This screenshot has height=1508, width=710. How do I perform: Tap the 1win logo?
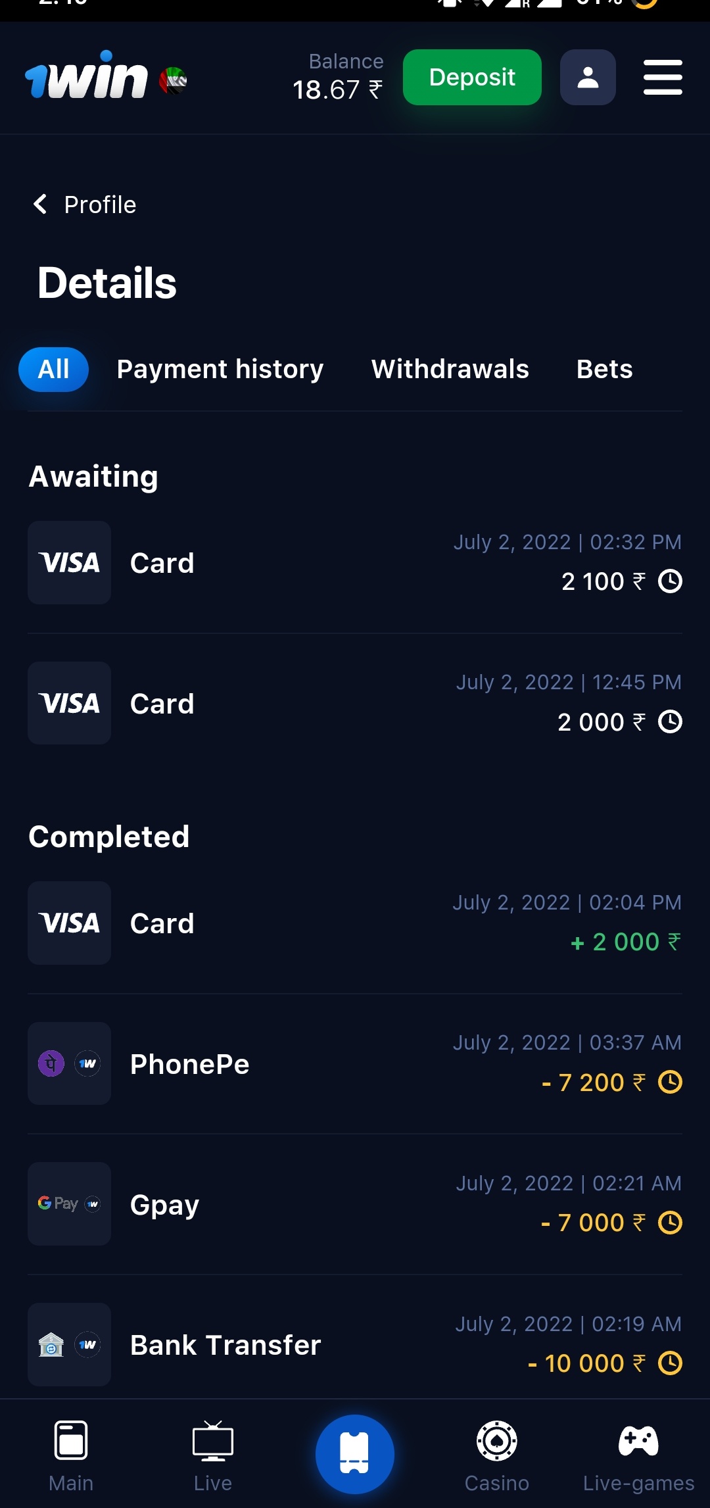point(87,76)
